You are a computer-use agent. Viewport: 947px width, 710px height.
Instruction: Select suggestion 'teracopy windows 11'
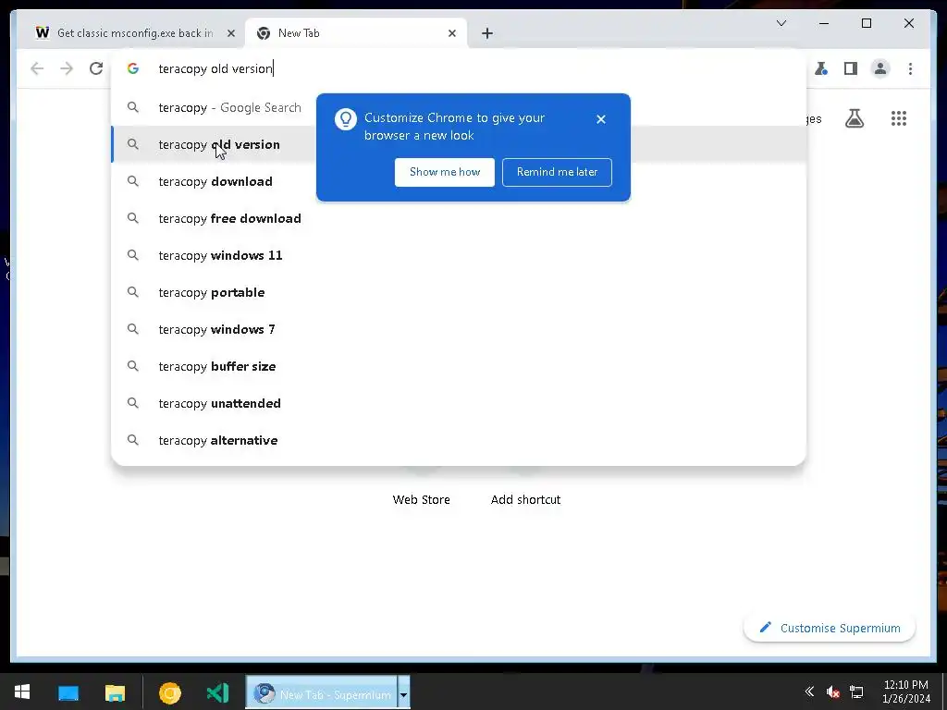coord(459,255)
